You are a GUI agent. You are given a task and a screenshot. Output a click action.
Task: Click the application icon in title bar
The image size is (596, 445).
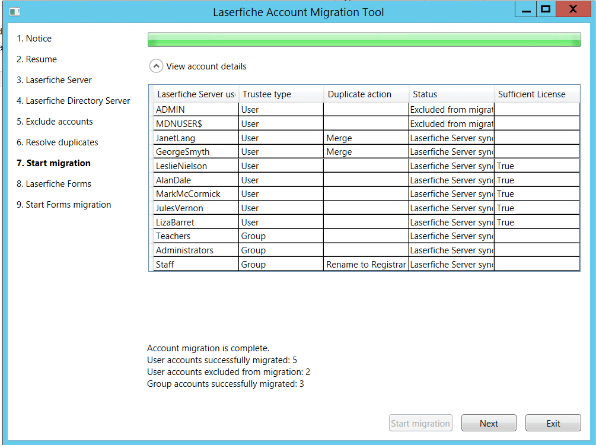tap(14, 12)
